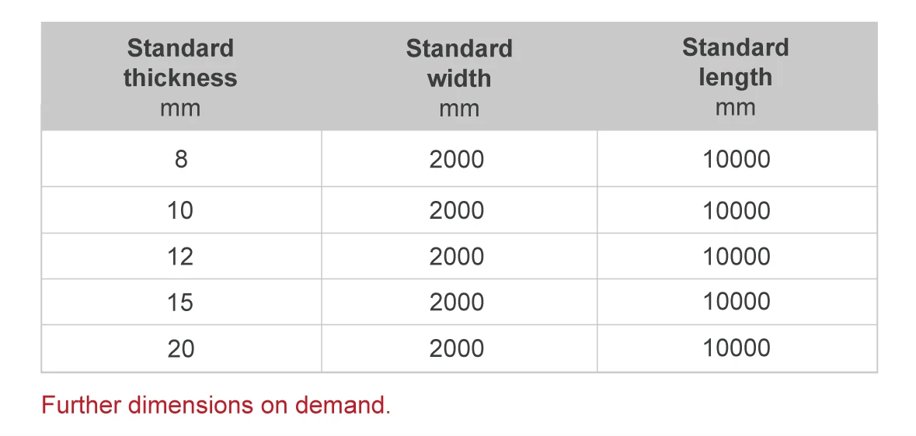The image size is (916, 436).
Task: Click the Standard length column header
Action: coord(735,62)
